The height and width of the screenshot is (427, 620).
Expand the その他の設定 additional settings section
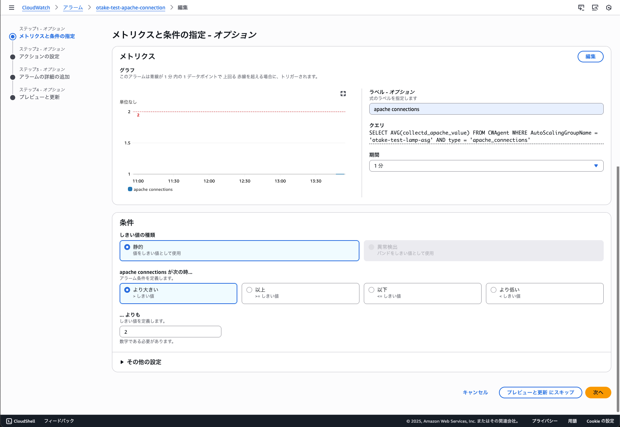[141, 362]
